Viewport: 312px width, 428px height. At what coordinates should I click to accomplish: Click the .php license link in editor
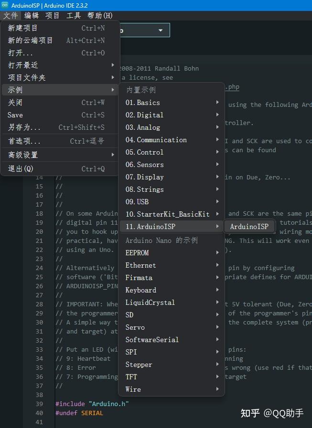click(x=232, y=87)
